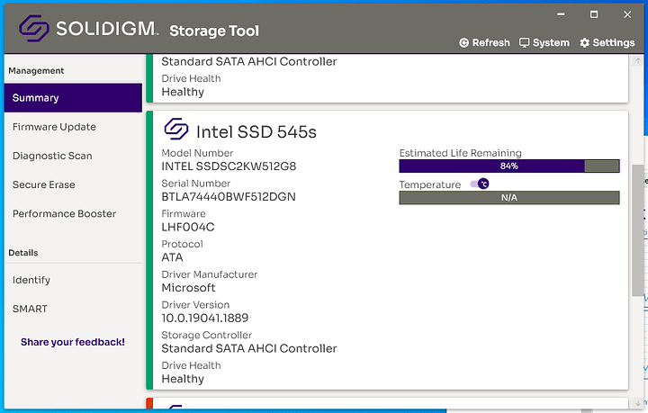Show Identify details
The height and width of the screenshot is (413, 648).
point(73,280)
